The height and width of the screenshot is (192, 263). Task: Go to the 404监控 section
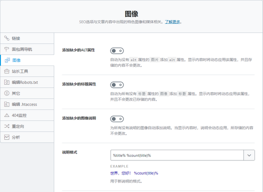coord(27,115)
